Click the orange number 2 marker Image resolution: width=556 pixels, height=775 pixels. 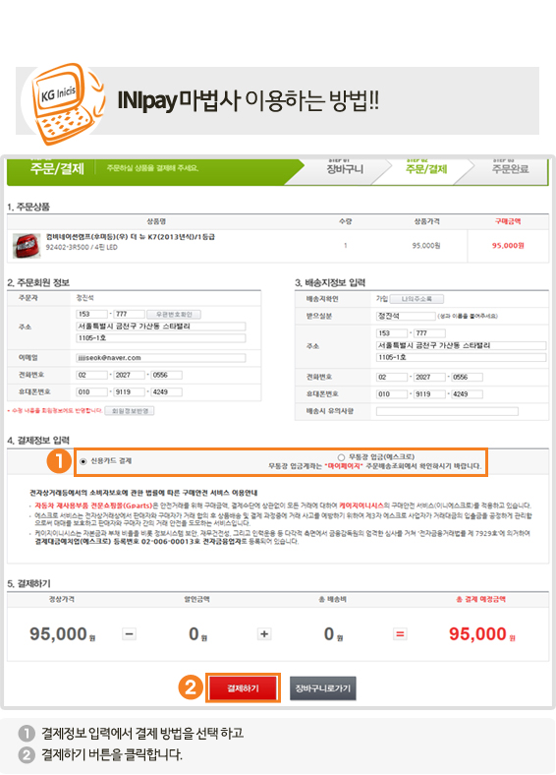point(191,687)
